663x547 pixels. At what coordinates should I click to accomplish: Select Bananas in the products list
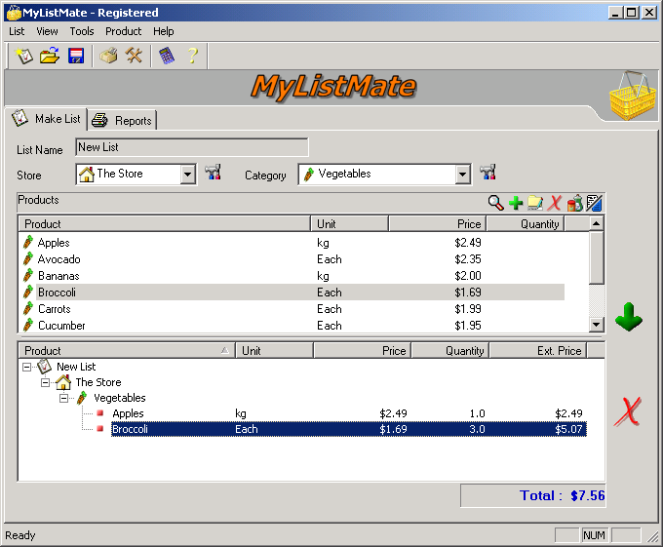point(292,276)
